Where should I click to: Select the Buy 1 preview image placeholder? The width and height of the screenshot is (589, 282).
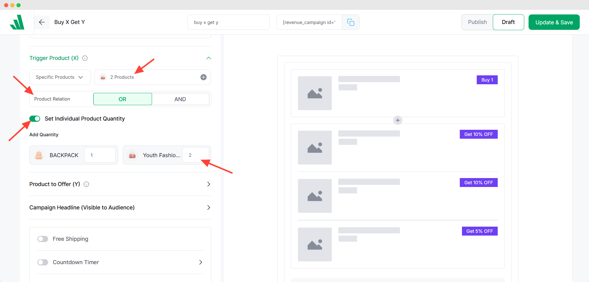[x=315, y=93]
